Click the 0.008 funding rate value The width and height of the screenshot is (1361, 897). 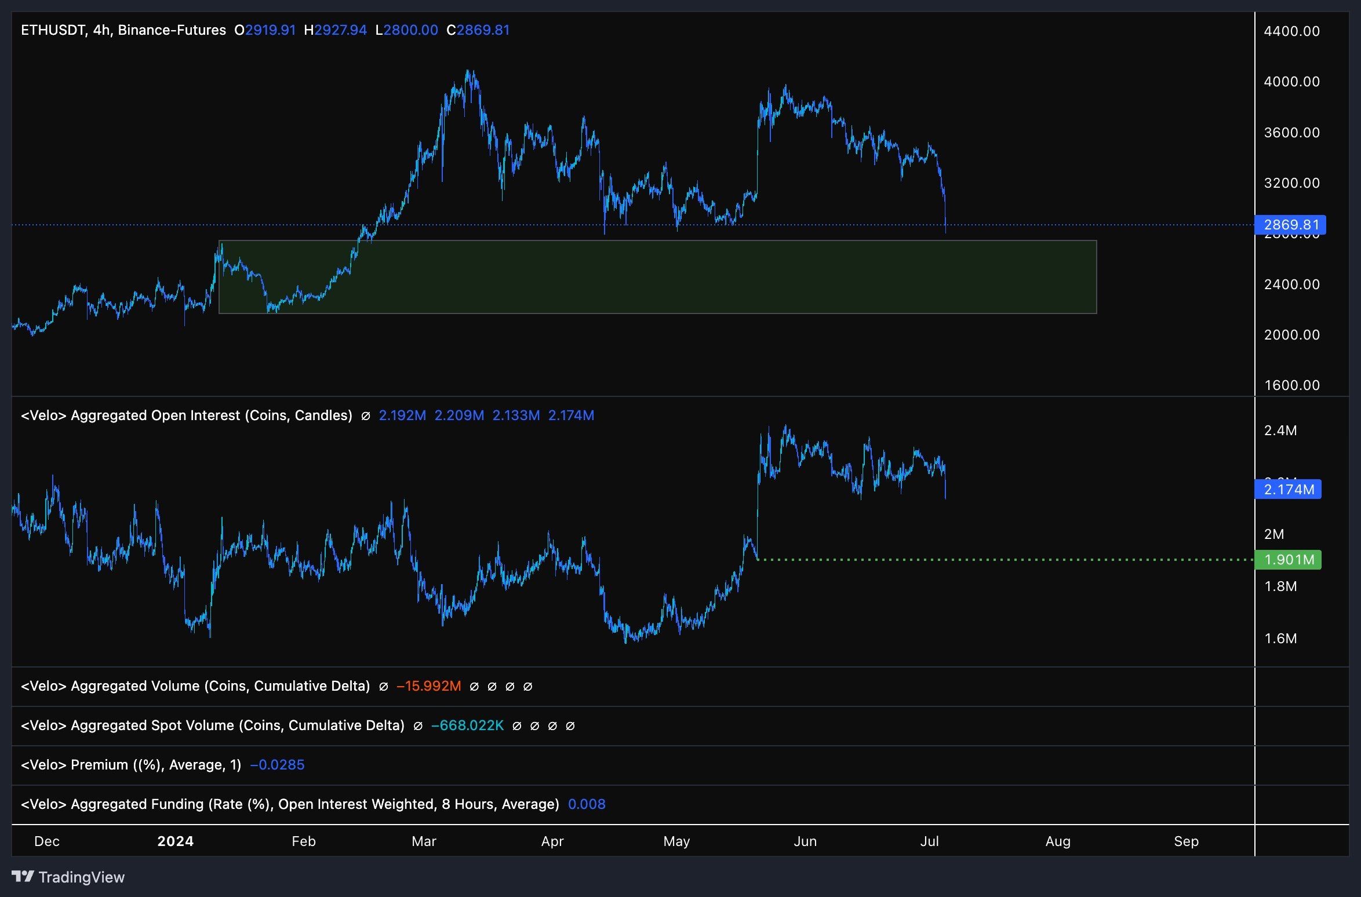(x=587, y=804)
